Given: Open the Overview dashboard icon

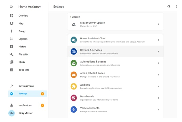Looking at the screenshot, I should click(11, 16).
